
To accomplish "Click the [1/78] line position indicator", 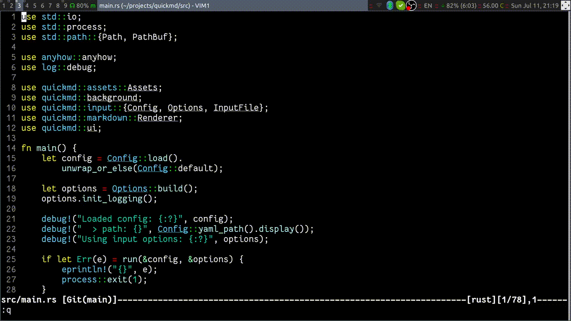I will pyautogui.click(x=512, y=300).
